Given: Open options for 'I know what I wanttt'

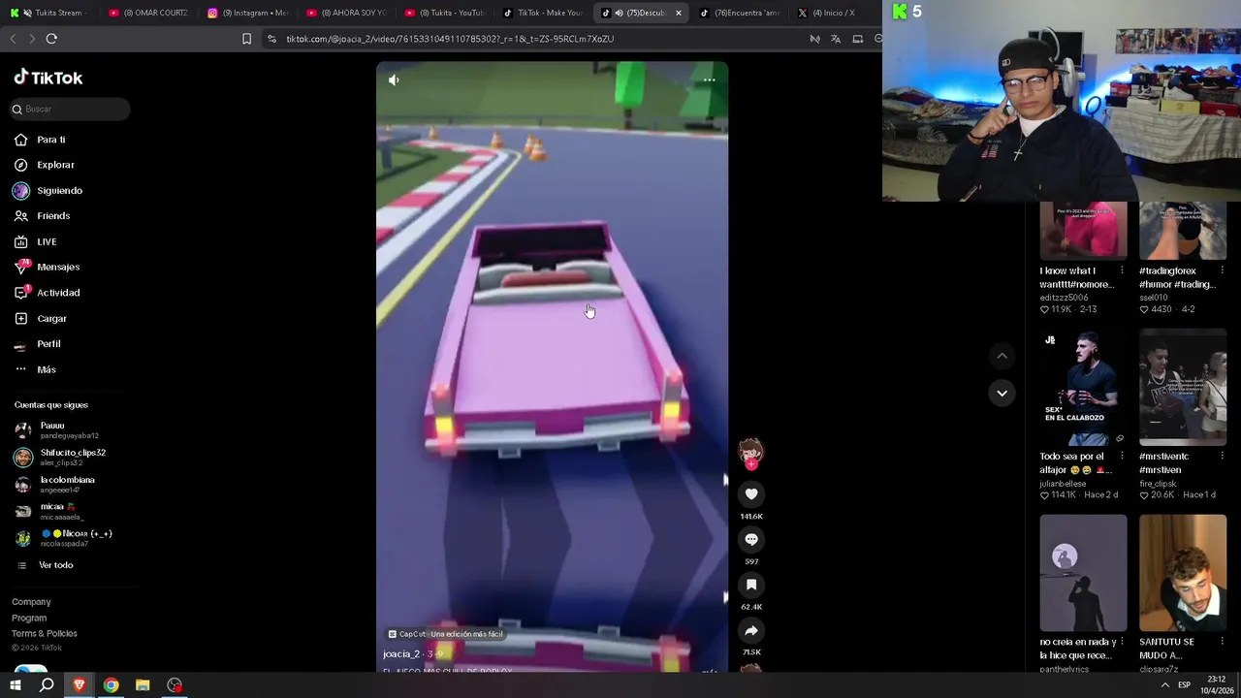Looking at the screenshot, I should point(1122,270).
